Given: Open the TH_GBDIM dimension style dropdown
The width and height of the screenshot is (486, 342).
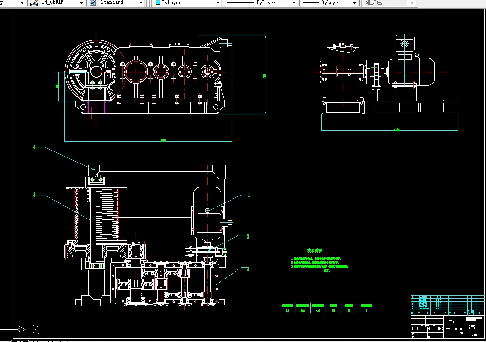Looking at the screenshot, I should tap(81, 3).
